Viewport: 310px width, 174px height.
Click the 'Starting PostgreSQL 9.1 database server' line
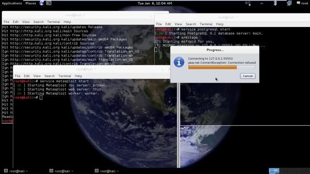coord(209,33)
